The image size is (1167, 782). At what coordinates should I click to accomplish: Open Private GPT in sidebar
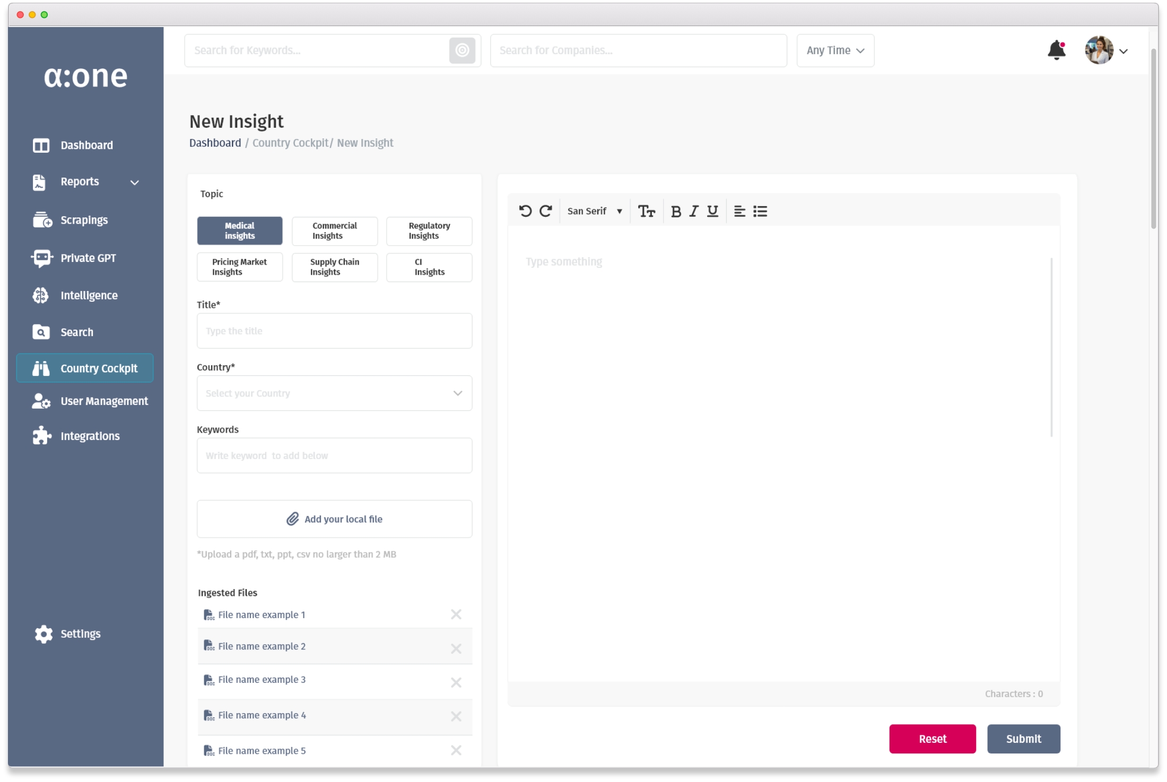coord(88,258)
